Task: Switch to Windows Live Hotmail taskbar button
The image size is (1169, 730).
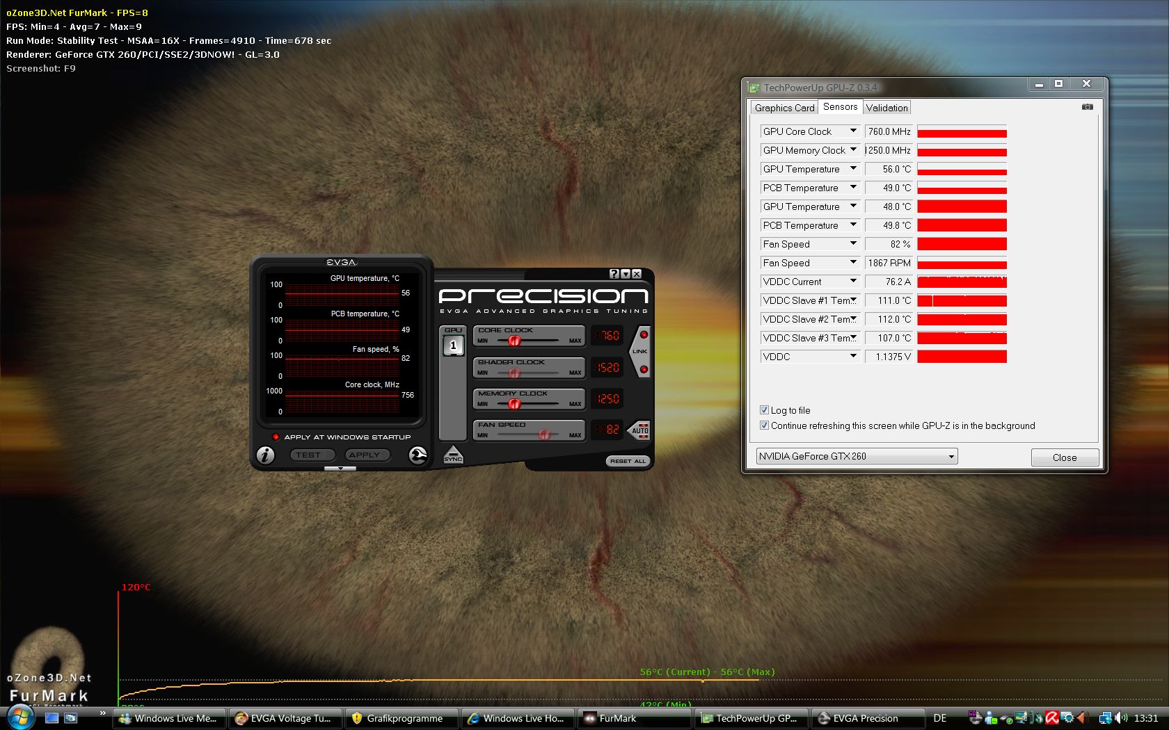Action: tap(518, 718)
